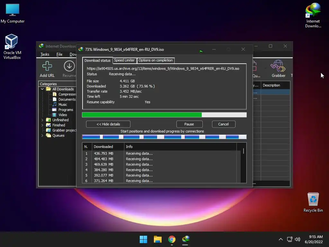Switch to the Speed Limiter tab

click(124, 60)
